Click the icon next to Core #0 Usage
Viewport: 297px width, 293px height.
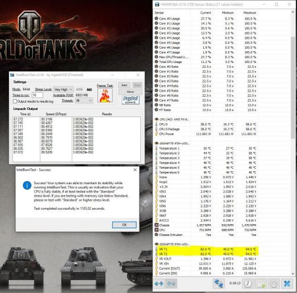pyautogui.click(x=156, y=18)
